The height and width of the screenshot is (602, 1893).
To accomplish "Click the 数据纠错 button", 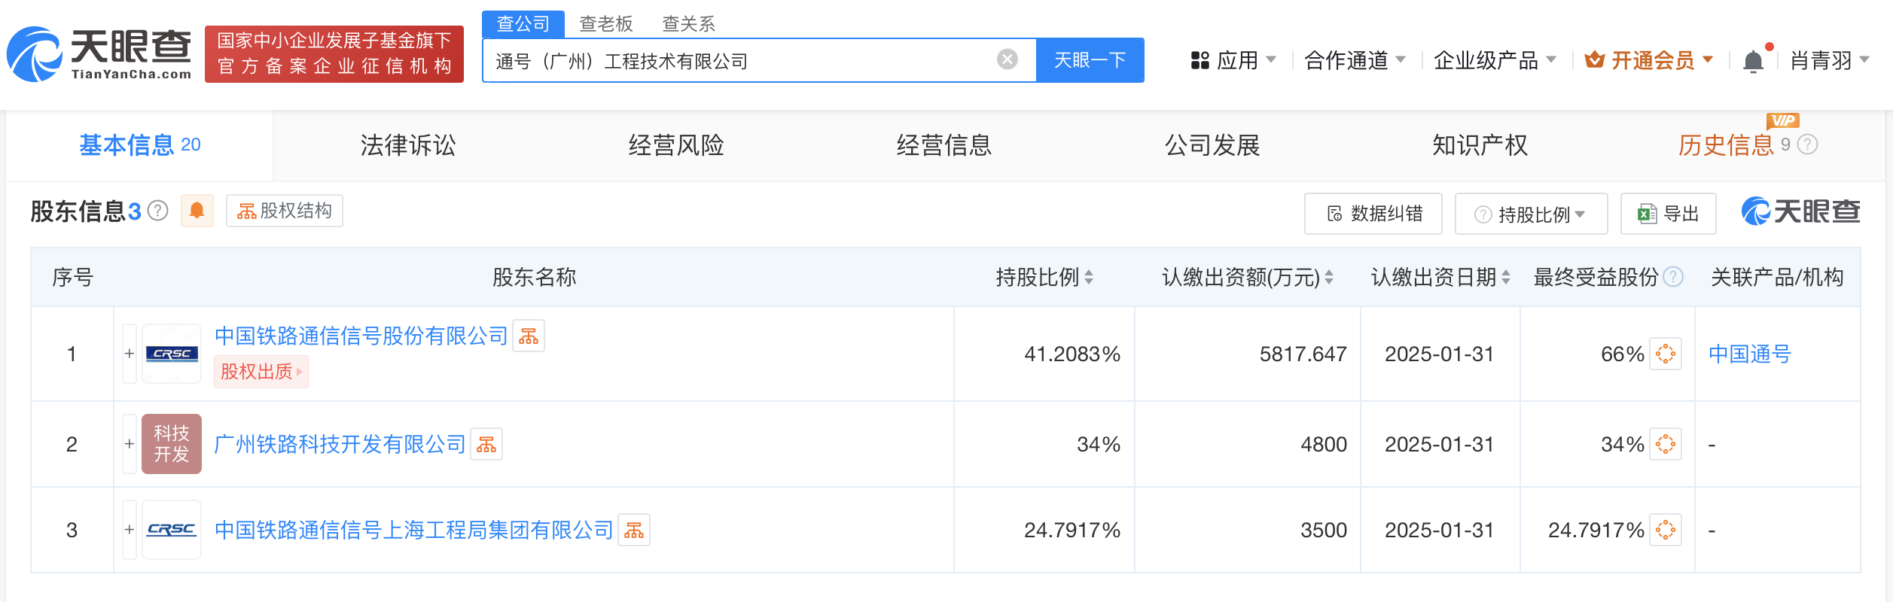I will coord(1373,214).
